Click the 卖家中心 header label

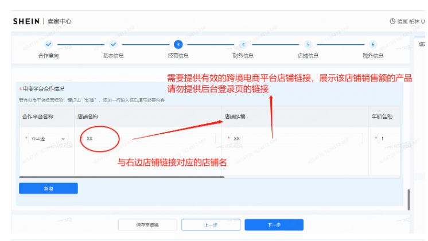point(60,21)
